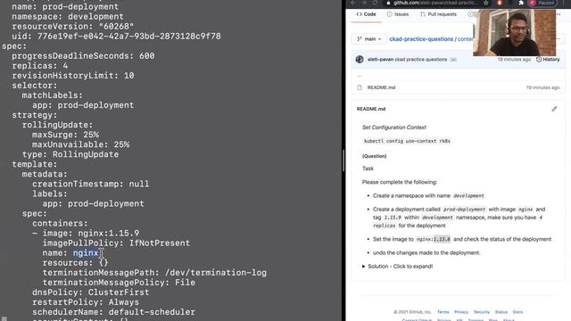Viewport: 571px width, 321px height.
Task: Click the Paused profile button
Action: pyautogui.click(x=542, y=3)
